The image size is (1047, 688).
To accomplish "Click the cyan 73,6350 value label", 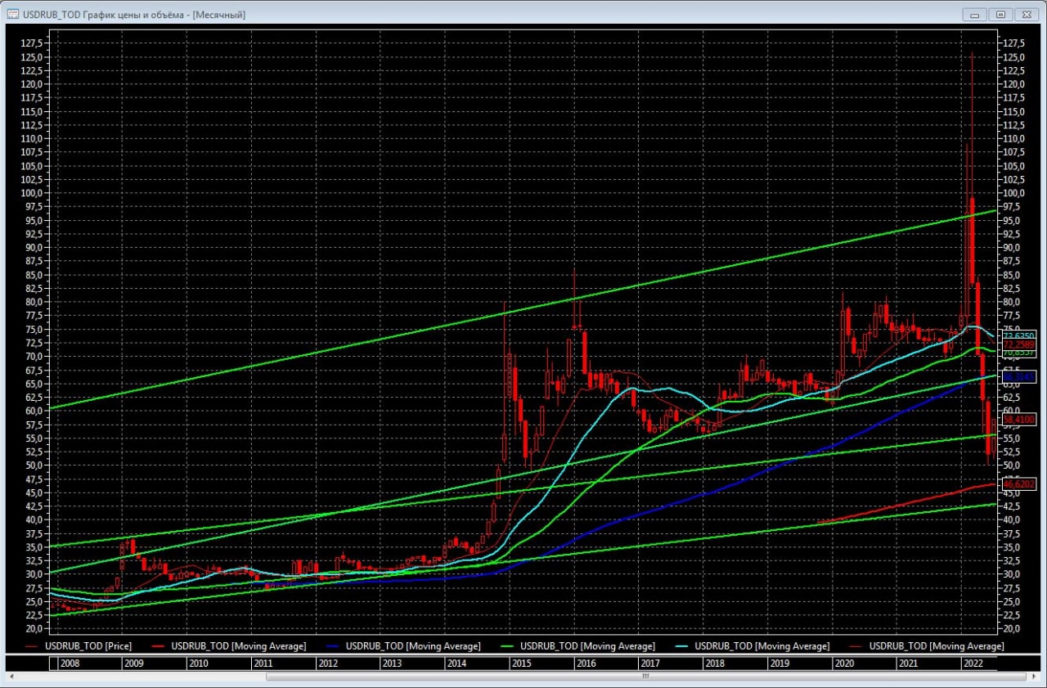I will tap(1019, 336).
